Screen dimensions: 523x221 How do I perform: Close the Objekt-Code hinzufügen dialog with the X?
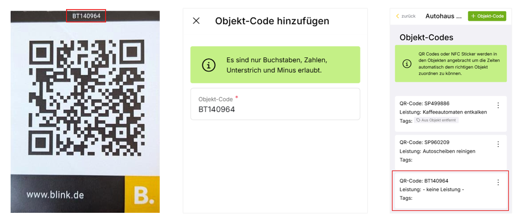(196, 21)
